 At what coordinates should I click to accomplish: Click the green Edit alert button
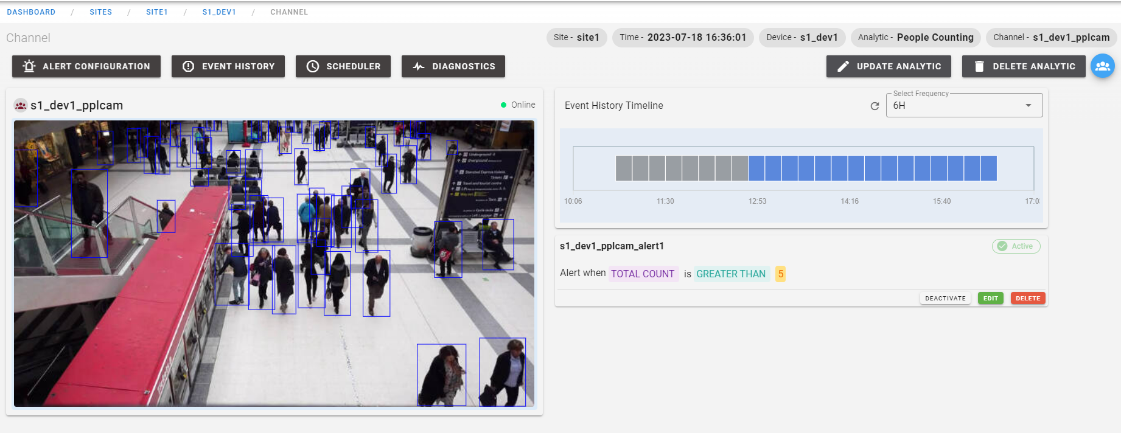[x=990, y=298]
